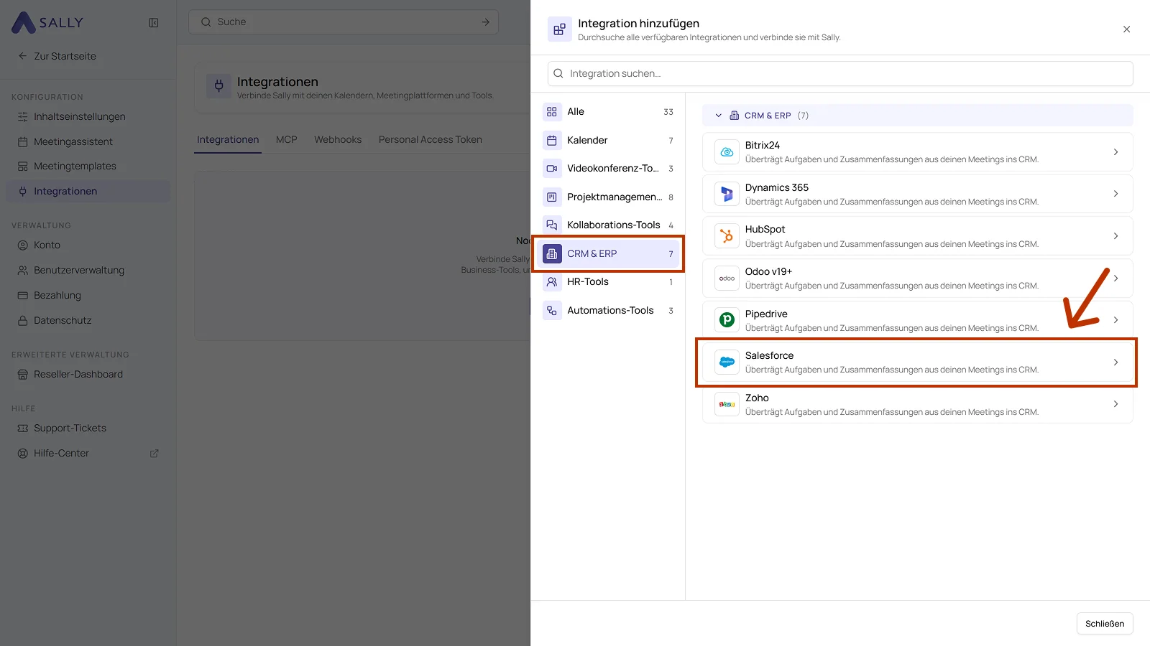Viewport: 1150px width, 646px height.
Task: Switch to the Integrationen tab
Action: tap(228, 139)
